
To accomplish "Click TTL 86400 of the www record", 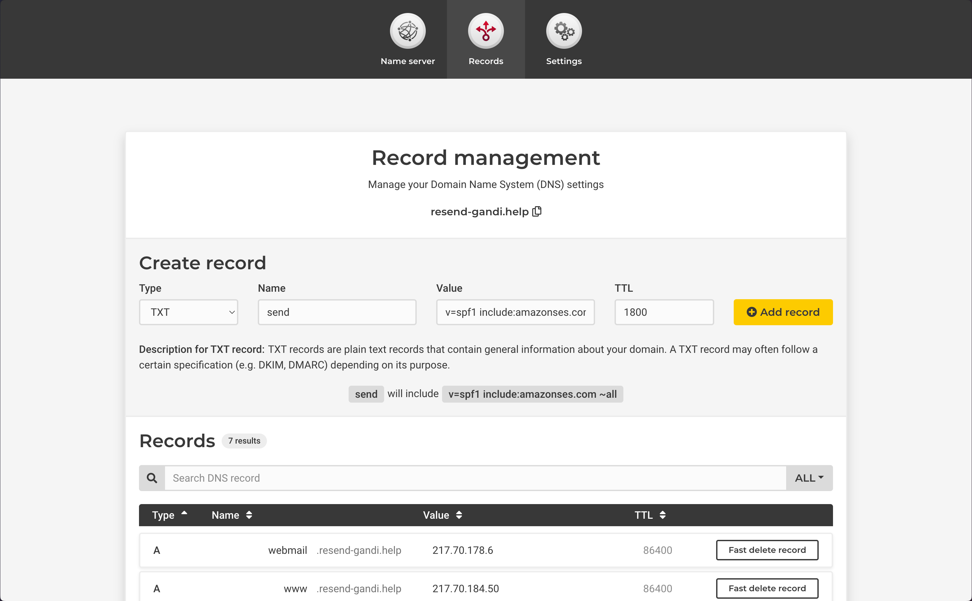I will click(x=658, y=588).
